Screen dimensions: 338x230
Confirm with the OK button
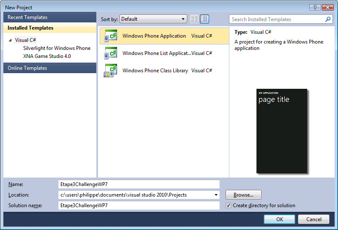tap(279, 219)
